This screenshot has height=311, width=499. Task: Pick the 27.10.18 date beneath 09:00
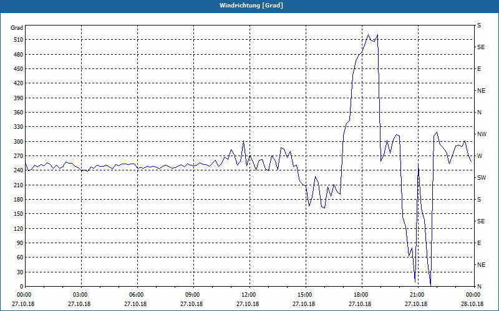[x=191, y=304]
